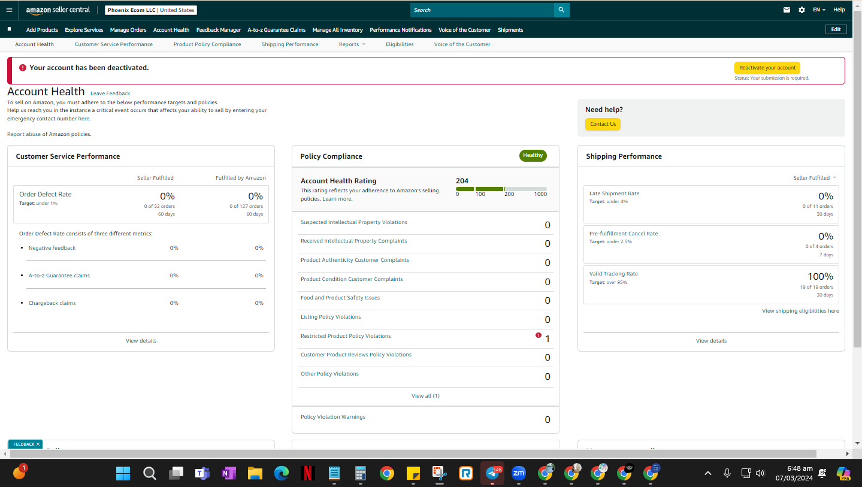This screenshot has width=862, height=487.
Task: Click the Leave Feedback link
Action: coord(110,93)
